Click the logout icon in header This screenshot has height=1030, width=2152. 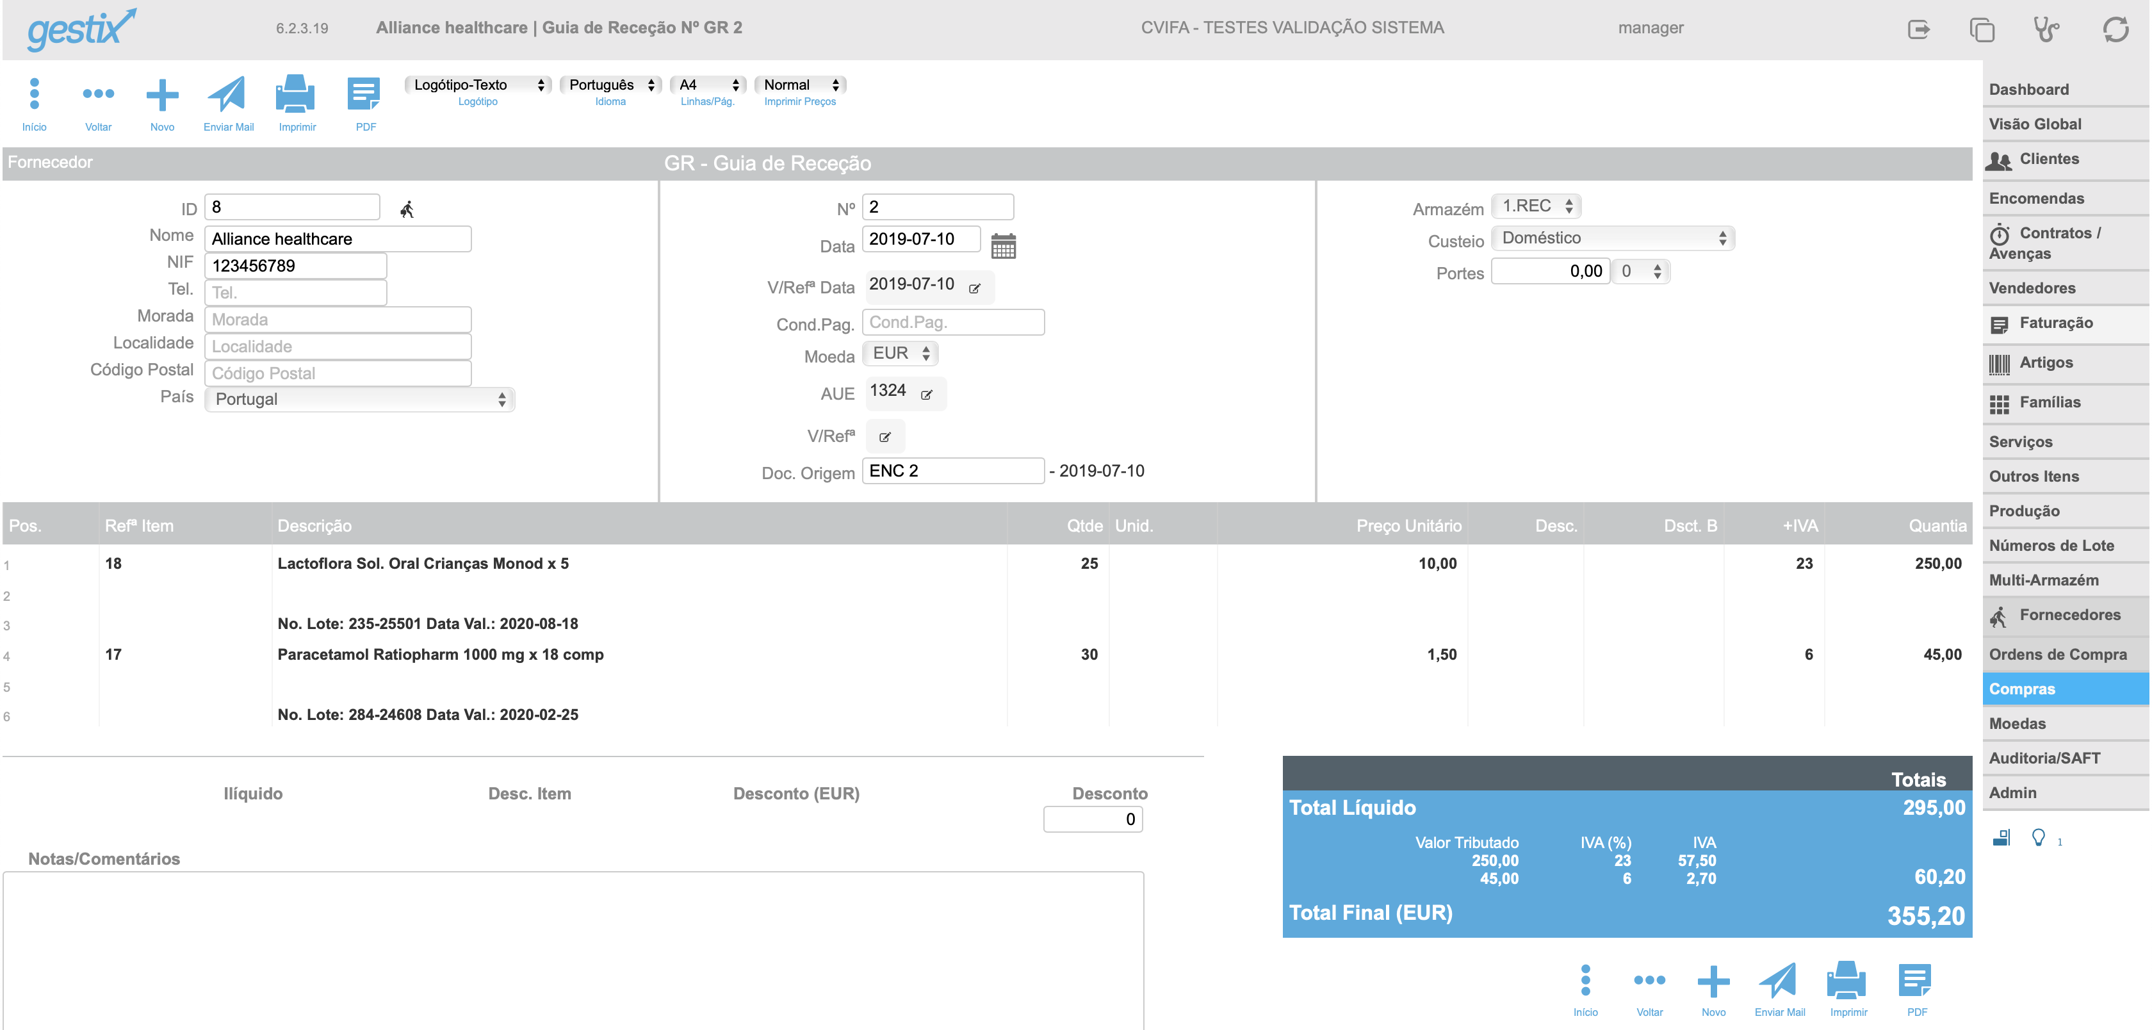tap(1919, 29)
